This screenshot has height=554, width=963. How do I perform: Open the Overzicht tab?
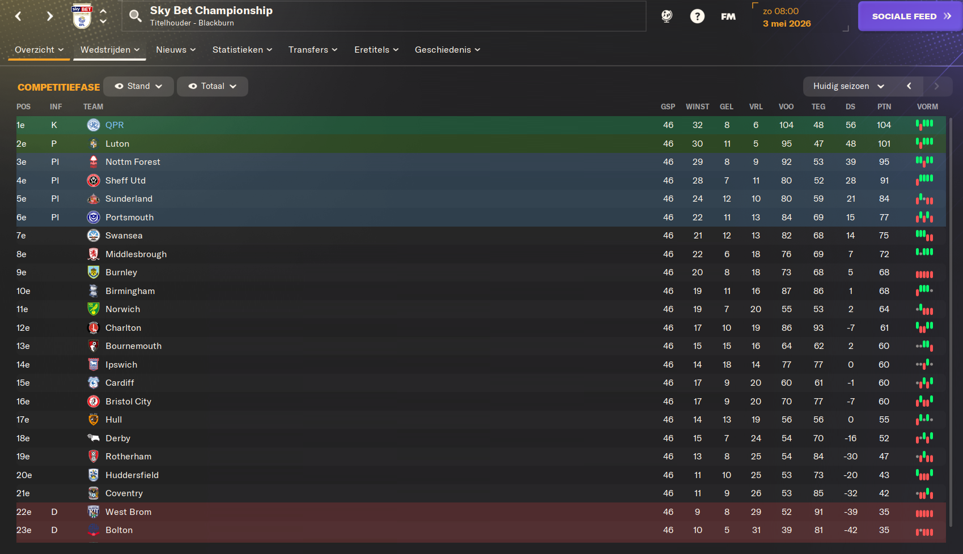pos(39,50)
